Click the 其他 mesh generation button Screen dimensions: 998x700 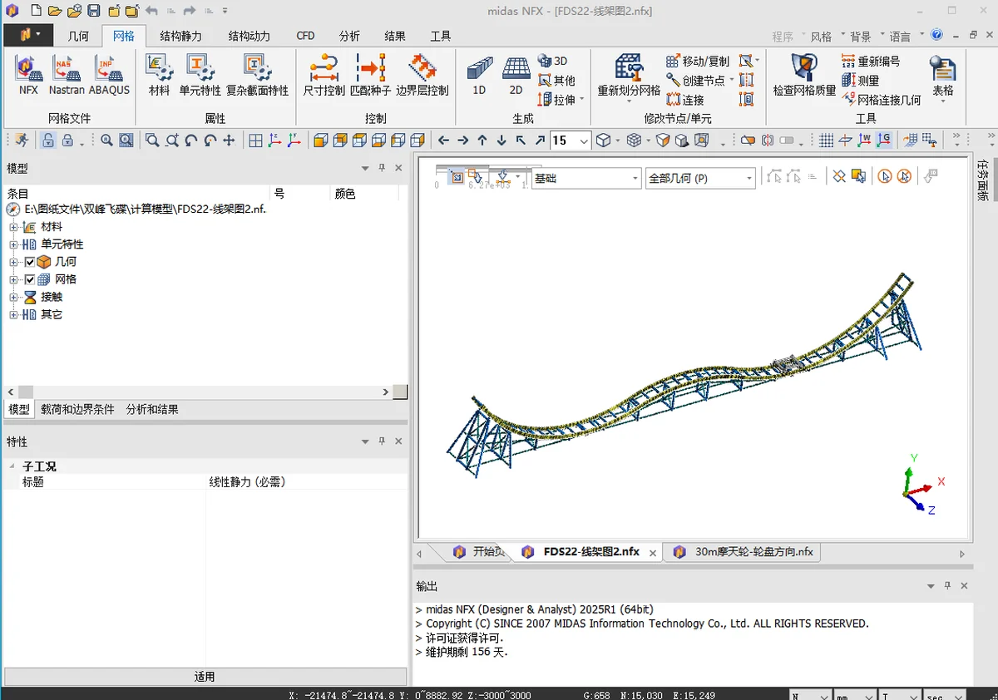coord(556,81)
